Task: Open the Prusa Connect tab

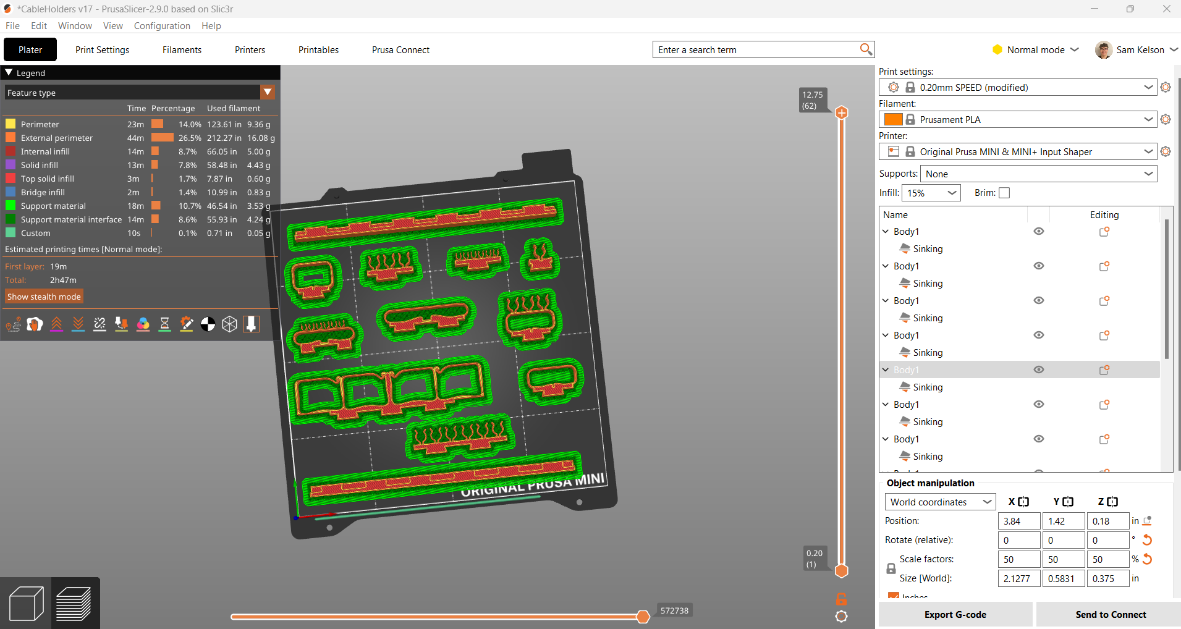Action: click(x=400, y=49)
